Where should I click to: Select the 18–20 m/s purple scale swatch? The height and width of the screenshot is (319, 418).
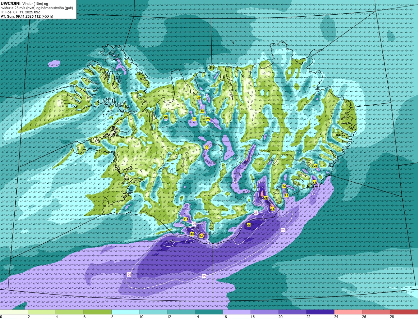point(265,312)
